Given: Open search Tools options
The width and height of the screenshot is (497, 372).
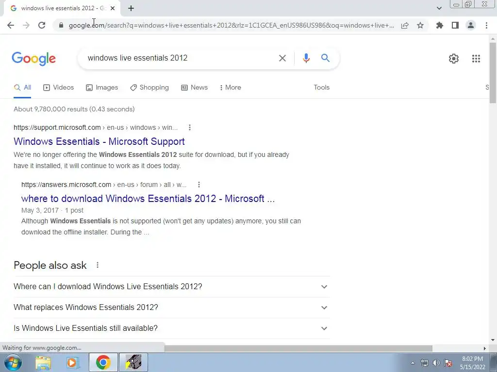Looking at the screenshot, I should pyautogui.click(x=321, y=88).
